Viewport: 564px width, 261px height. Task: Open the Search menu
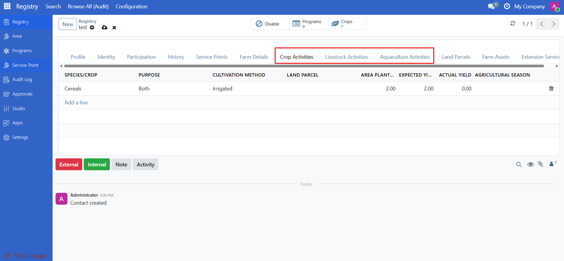(x=53, y=7)
